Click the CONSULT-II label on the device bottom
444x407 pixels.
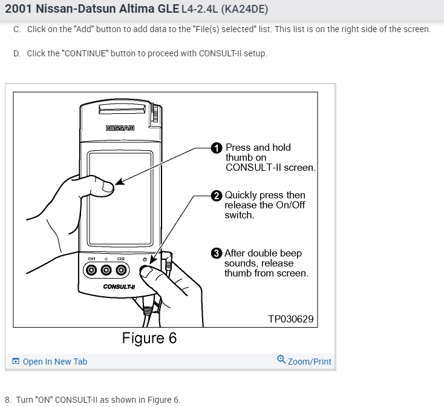coord(119,287)
